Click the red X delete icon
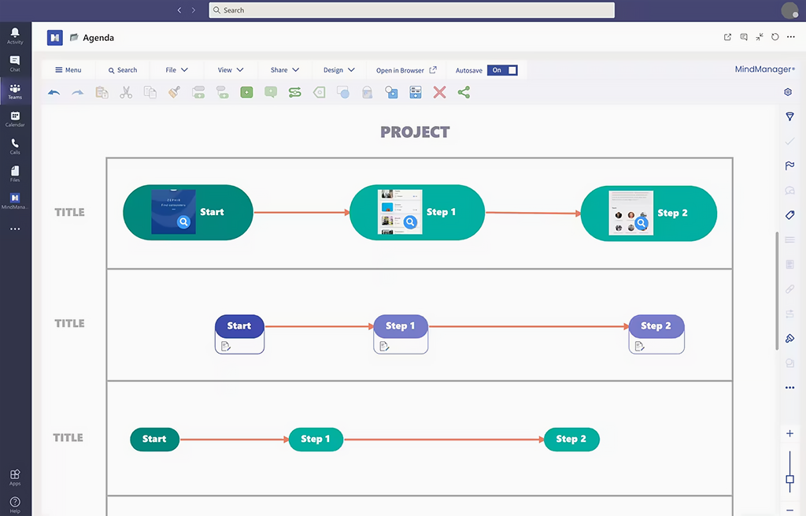 coord(439,92)
